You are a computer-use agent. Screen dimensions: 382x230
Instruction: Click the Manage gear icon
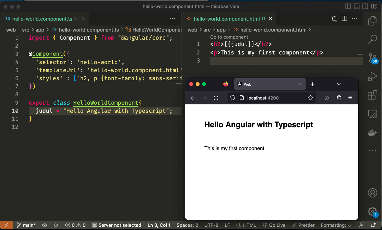373,211
